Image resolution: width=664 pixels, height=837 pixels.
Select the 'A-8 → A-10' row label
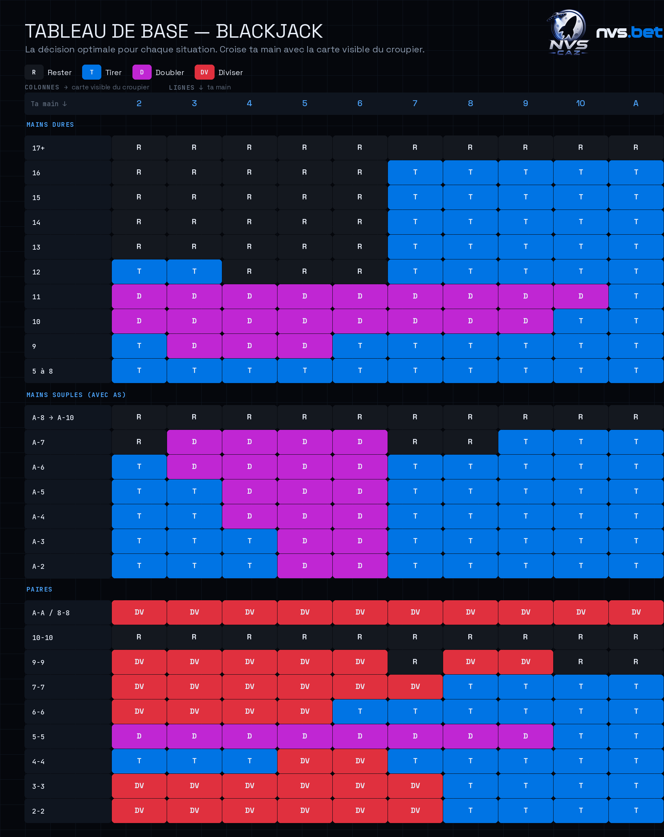[68, 418]
